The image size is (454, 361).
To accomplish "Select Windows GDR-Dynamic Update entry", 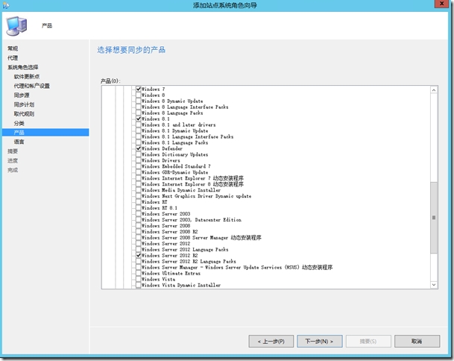I will tap(174, 172).
